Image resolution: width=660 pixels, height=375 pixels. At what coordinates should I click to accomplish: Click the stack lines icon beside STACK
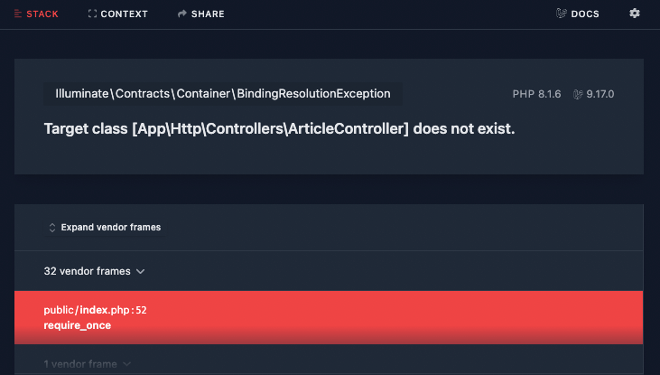click(18, 14)
